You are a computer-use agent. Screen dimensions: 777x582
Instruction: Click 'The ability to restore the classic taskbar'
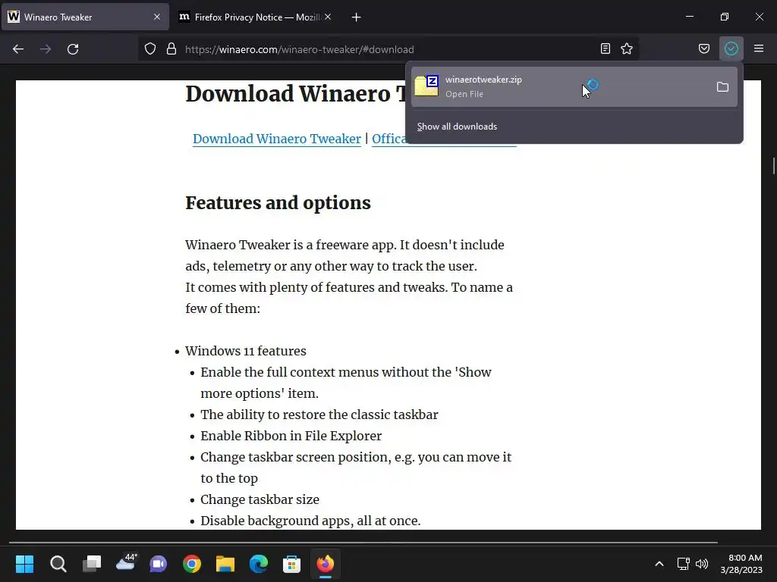coord(319,415)
